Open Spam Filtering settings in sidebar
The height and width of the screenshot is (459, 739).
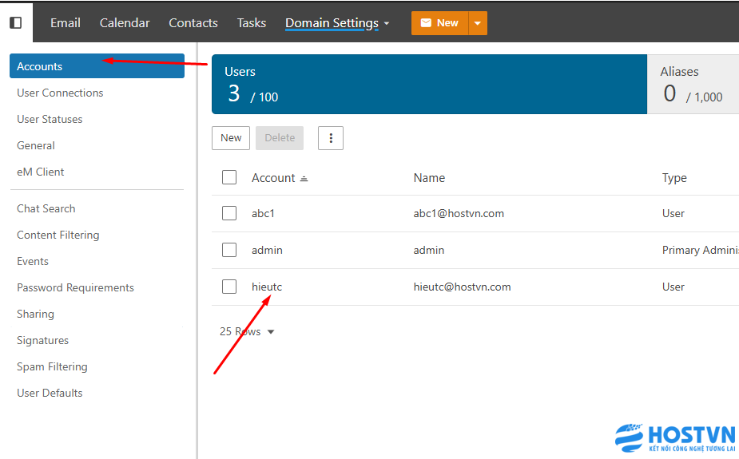tap(52, 366)
